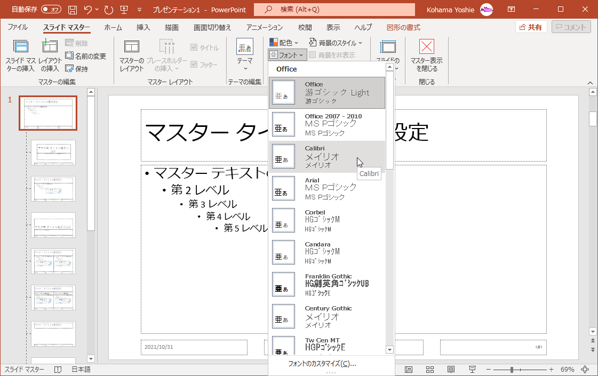Select the Calibri / Meiryo font theme
Screen dimensions: 598x376
click(326, 157)
